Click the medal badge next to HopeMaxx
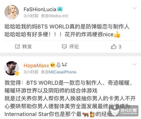This screenshot has height=119, width=141. [x=58, y=65]
